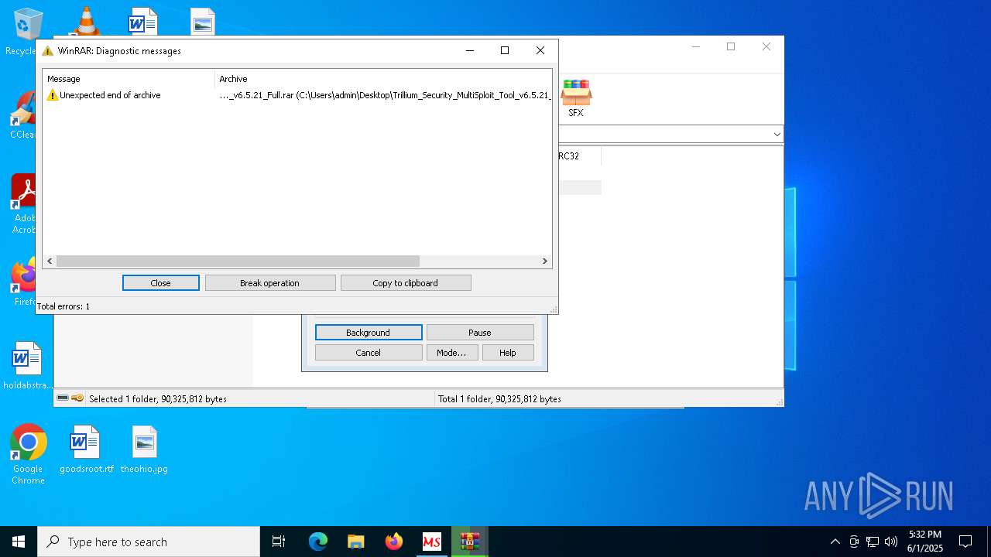Click the horizontal scrollbar's left arrow
The image size is (991, 557).
tap(50, 261)
